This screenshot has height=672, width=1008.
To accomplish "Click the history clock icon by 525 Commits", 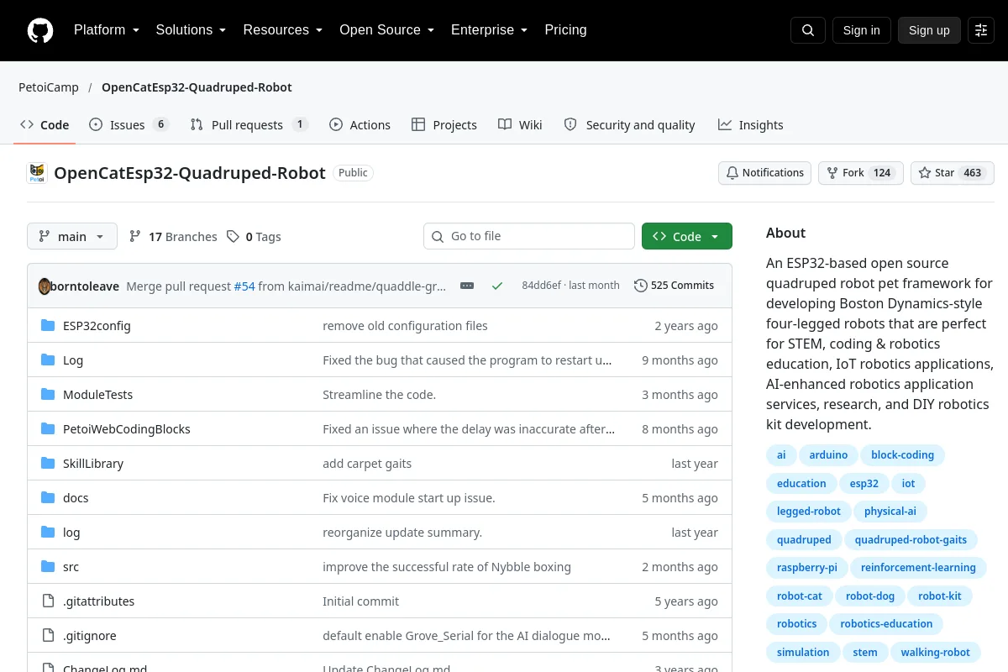I will [641, 286].
